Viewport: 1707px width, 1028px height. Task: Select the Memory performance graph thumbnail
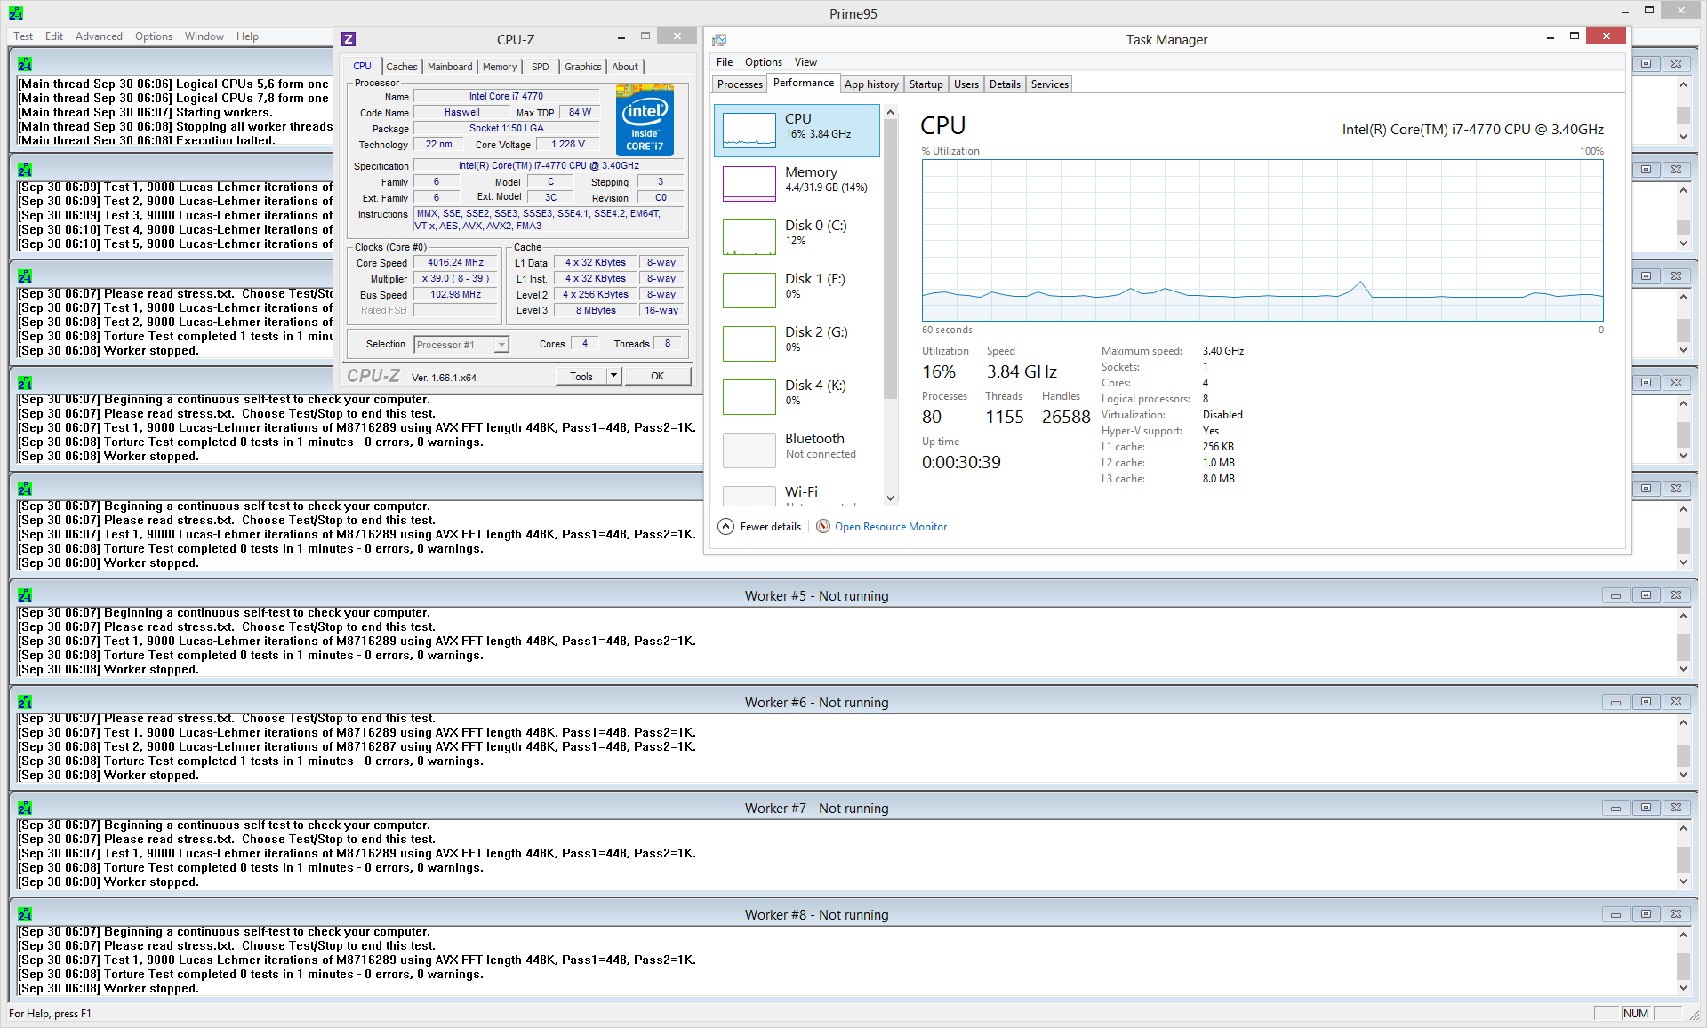(x=749, y=184)
